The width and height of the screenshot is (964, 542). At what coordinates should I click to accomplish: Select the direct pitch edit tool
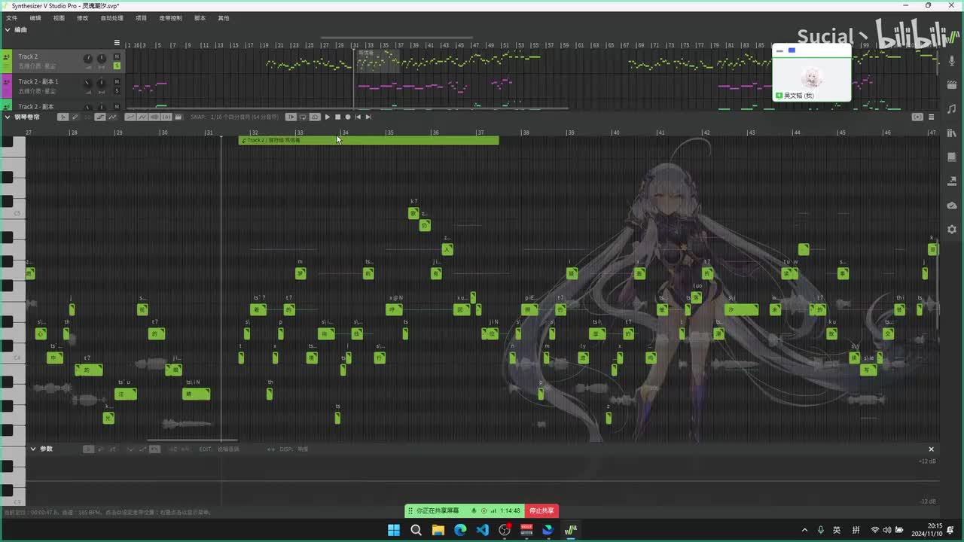coord(102,117)
